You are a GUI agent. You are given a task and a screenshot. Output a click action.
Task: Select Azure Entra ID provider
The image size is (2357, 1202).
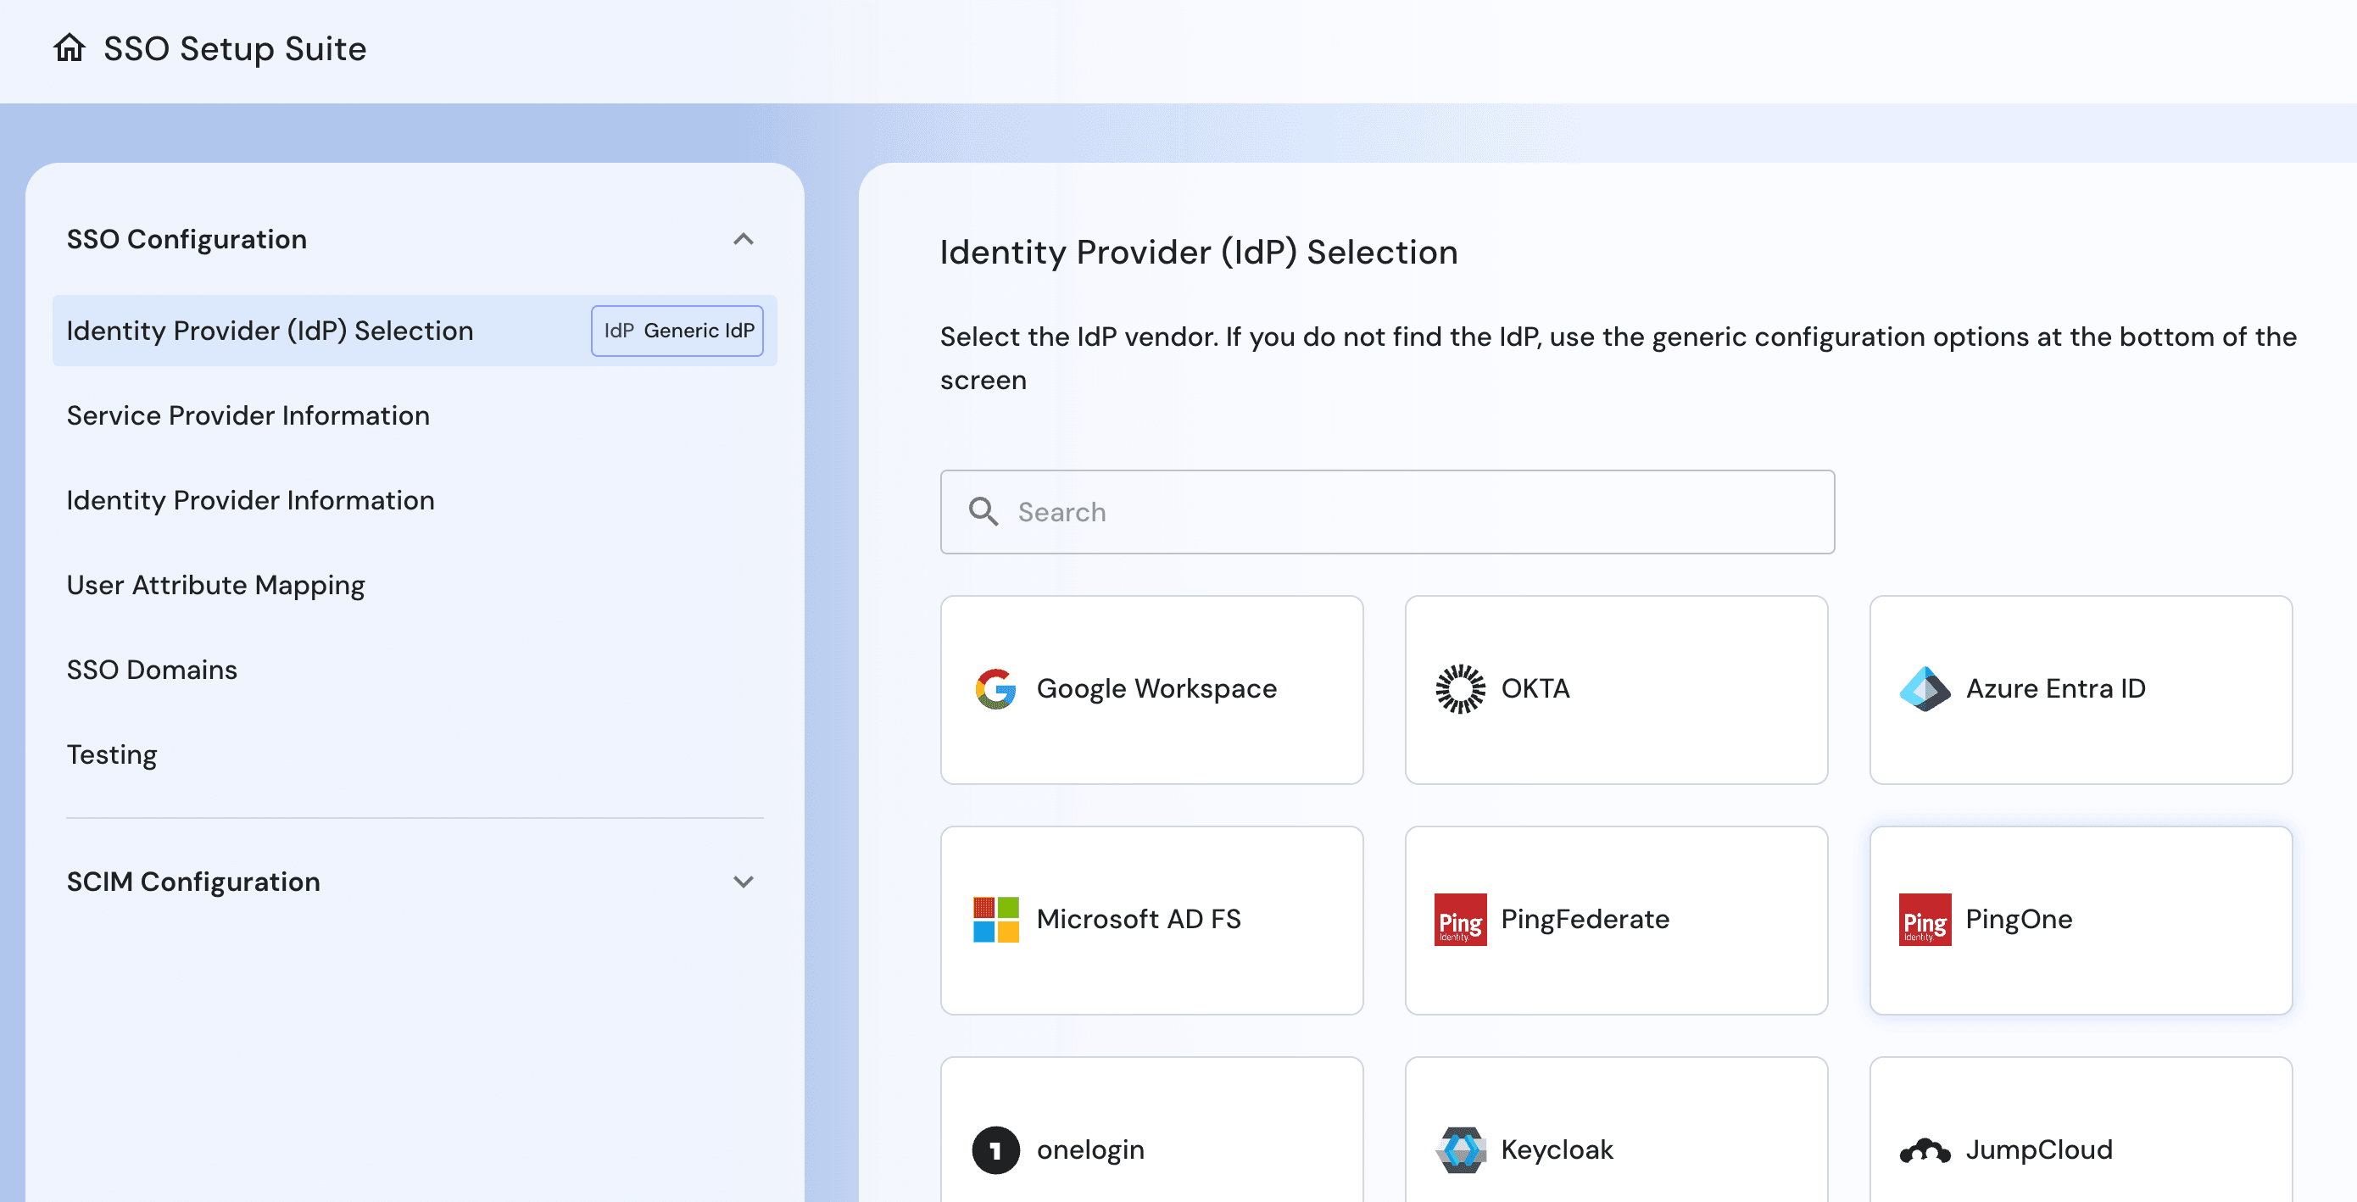click(2080, 689)
